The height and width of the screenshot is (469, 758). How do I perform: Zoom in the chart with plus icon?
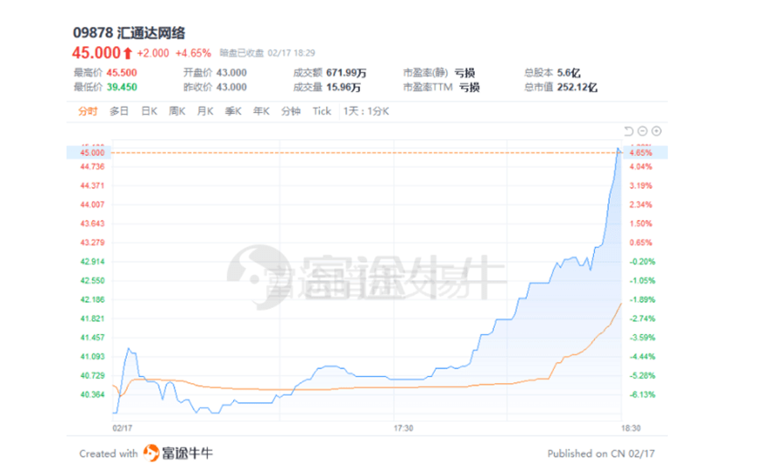[x=656, y=131]
